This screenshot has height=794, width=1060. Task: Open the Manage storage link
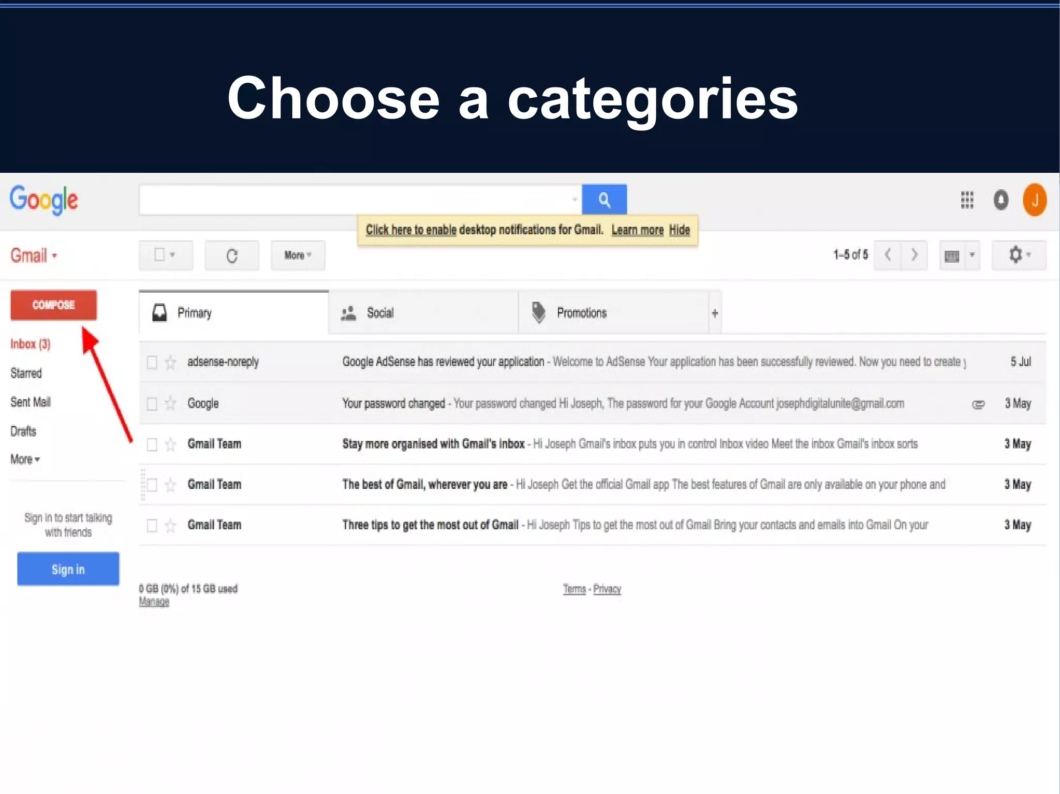[154, 602]
